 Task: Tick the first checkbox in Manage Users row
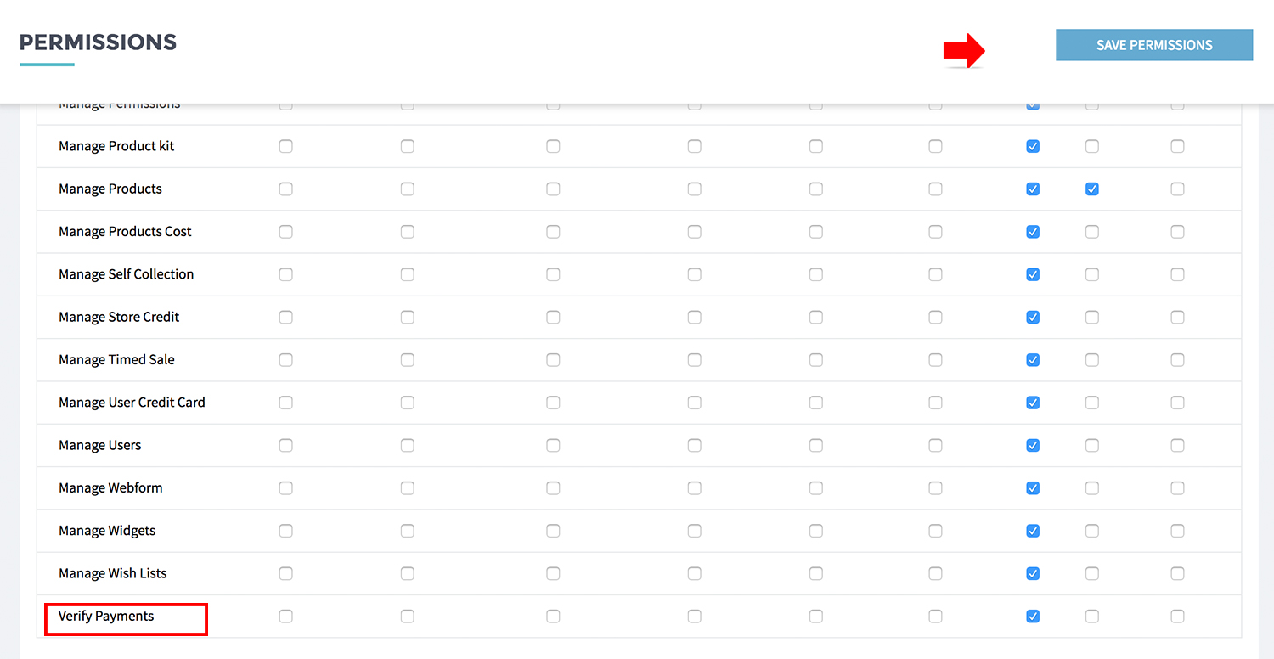pyautogui.click(x=285, y=445)
